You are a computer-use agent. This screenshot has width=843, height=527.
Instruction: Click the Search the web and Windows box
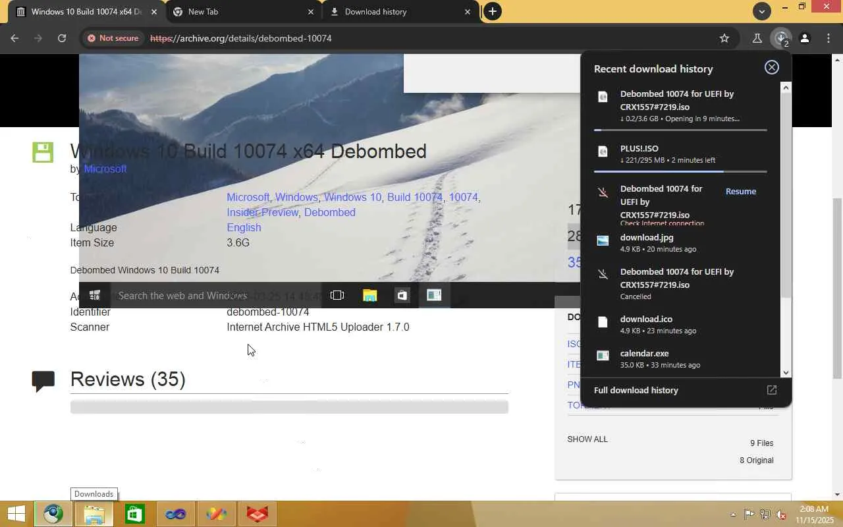pos(215,295)
